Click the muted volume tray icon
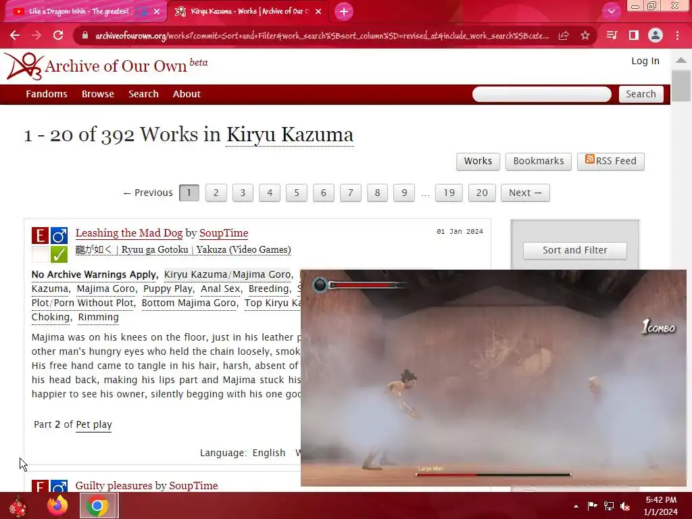Viewport: 692px width, 519px height. 625,506
